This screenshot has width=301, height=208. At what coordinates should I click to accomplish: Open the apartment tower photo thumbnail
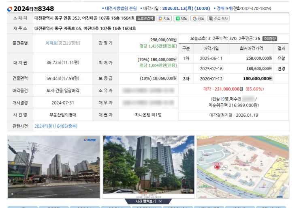[x=148, y=166]
